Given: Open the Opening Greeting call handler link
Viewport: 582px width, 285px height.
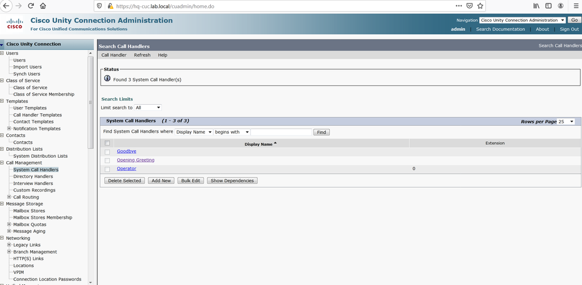Looking at the screenshot, I should 136,160.
